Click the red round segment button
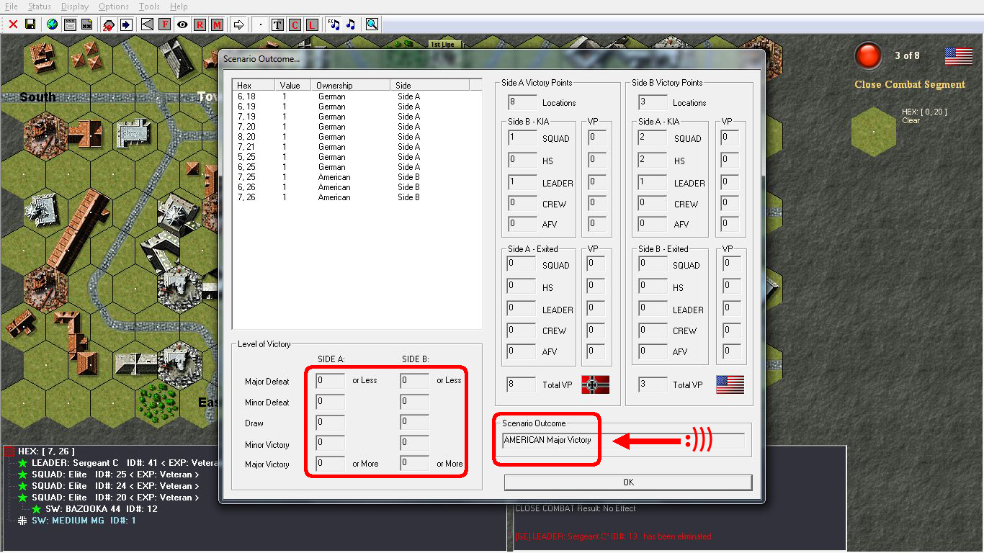The height and width of the screenshot is (553, 984). click(868, 56)
